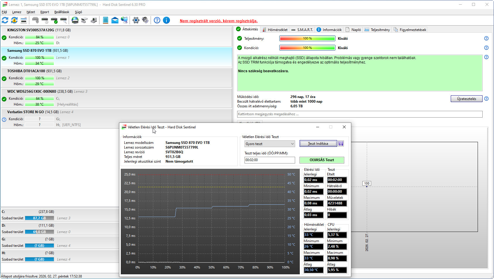This screenshot has width=494, height=279.
Task: Click the toolbar disk icon with magnifying glass
Action: coord(63,20)
